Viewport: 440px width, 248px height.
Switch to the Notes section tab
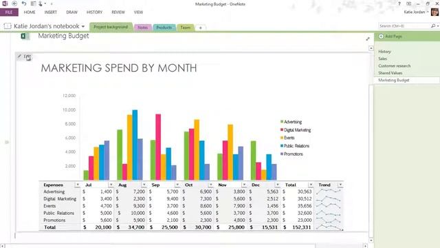(142, 28)
